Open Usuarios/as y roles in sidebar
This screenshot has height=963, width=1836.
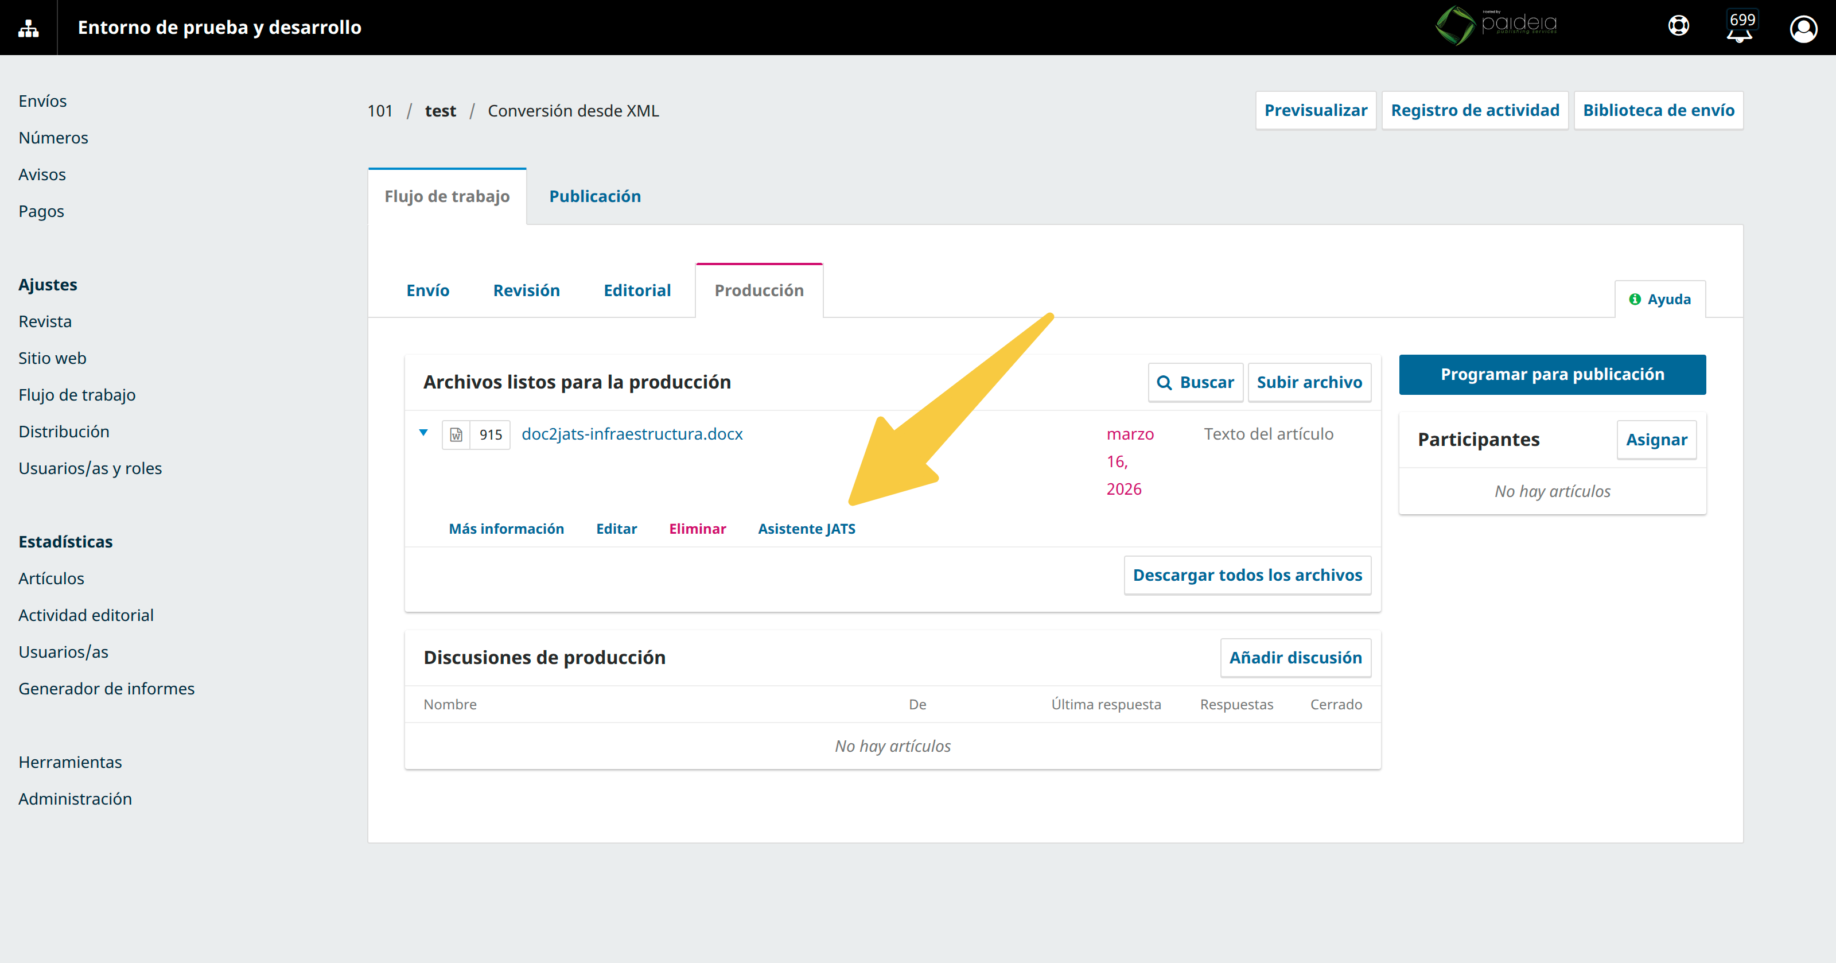91,468
